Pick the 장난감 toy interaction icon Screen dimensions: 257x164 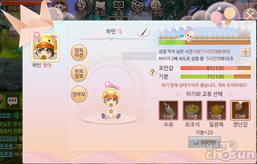(x=240, y=110)
